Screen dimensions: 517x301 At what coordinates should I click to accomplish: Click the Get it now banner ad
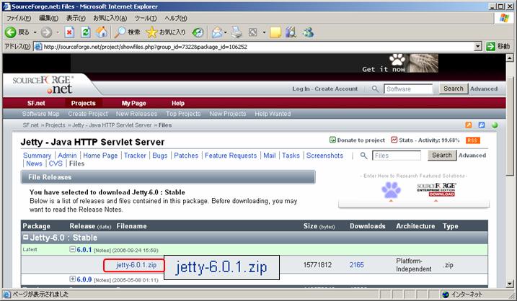click(400, 63)
